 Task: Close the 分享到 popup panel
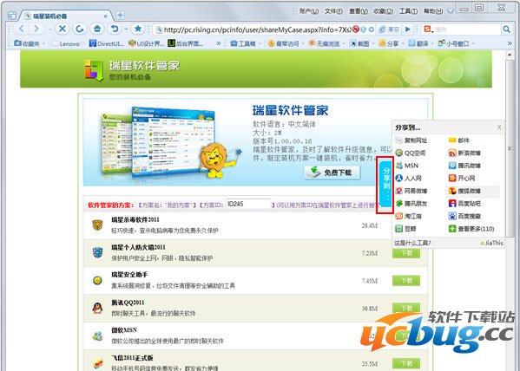(499, 127)
